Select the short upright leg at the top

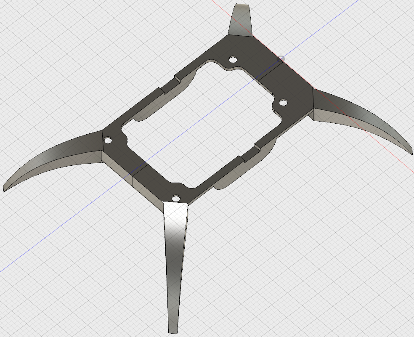[240, 20]
